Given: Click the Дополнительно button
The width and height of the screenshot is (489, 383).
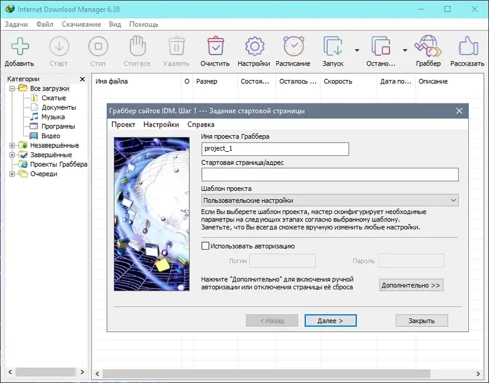Looking at the screenshot, I should pyautogui.click(x=410, y=284).
